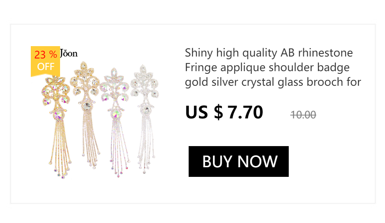The height and width of the screenshot is (223, 385).
Task: Click the gold silver crystal glass brooch line
Action: tap(273, 82)
